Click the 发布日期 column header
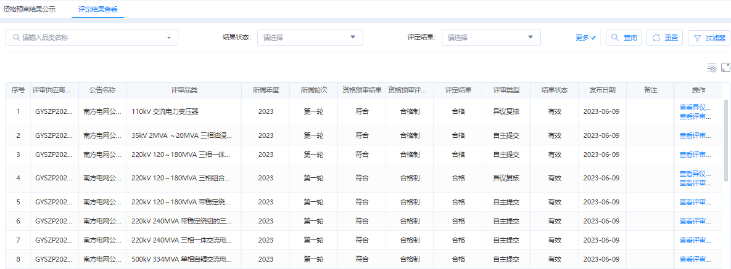This screenshot has width=731, height=269. tap(601, 90)
